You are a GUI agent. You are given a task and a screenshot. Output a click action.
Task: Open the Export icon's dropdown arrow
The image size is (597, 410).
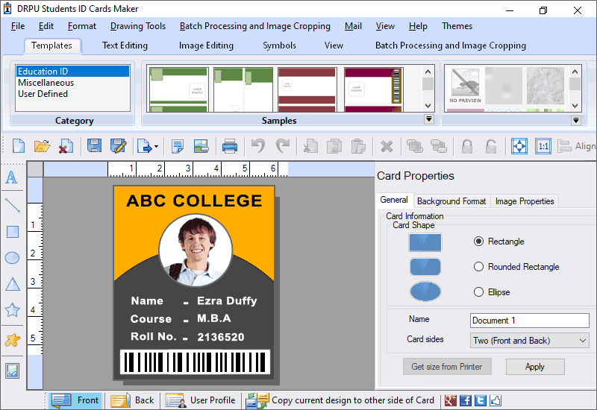(x=156, y=146)
